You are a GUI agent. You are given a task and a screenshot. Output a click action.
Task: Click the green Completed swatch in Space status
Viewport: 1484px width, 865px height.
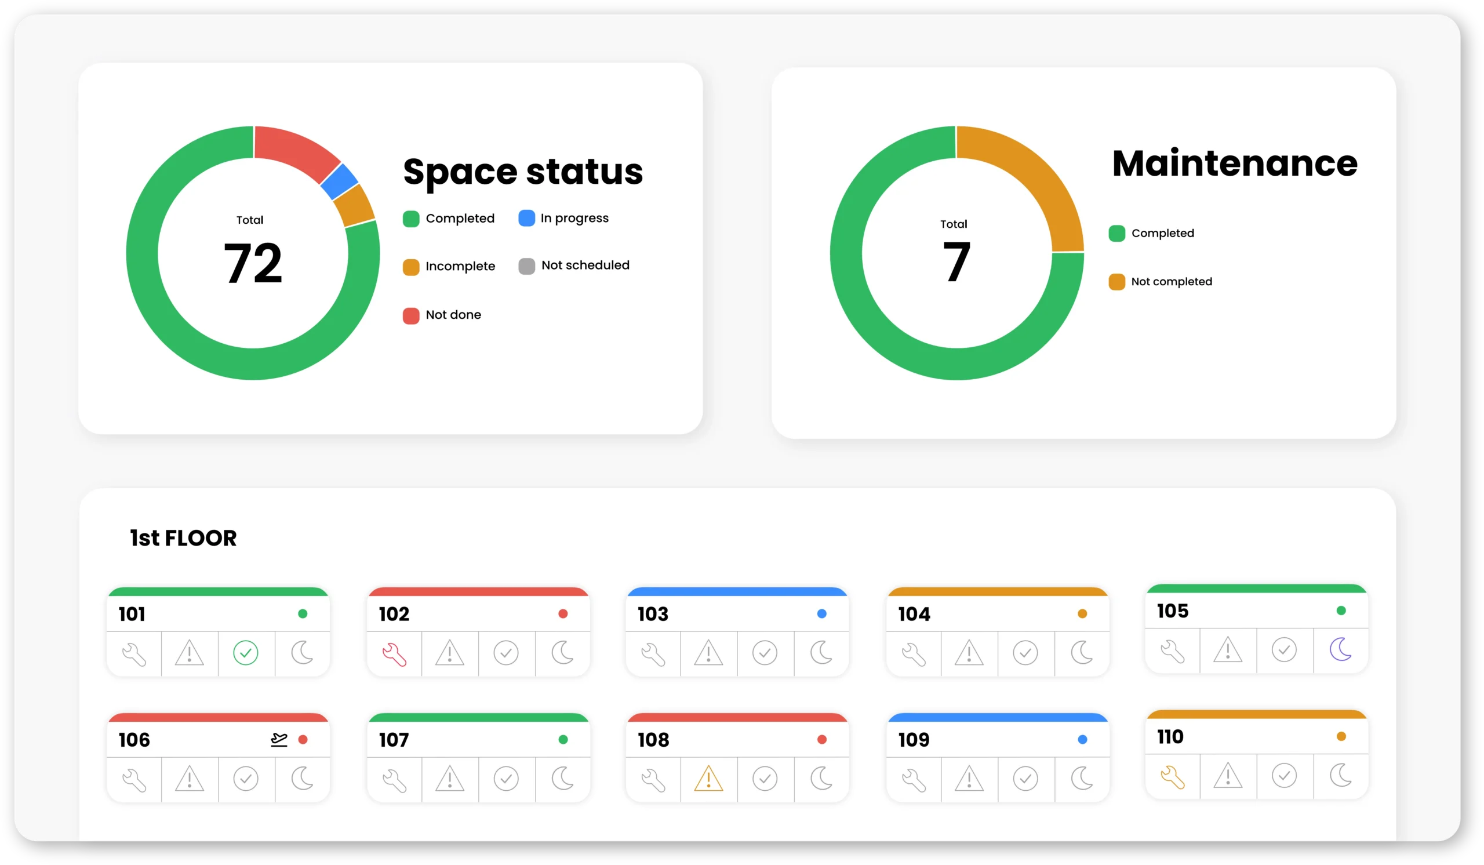pyautogui.click(x=411, y=219)
